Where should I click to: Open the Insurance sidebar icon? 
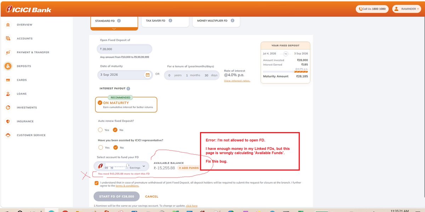point(8,121)
